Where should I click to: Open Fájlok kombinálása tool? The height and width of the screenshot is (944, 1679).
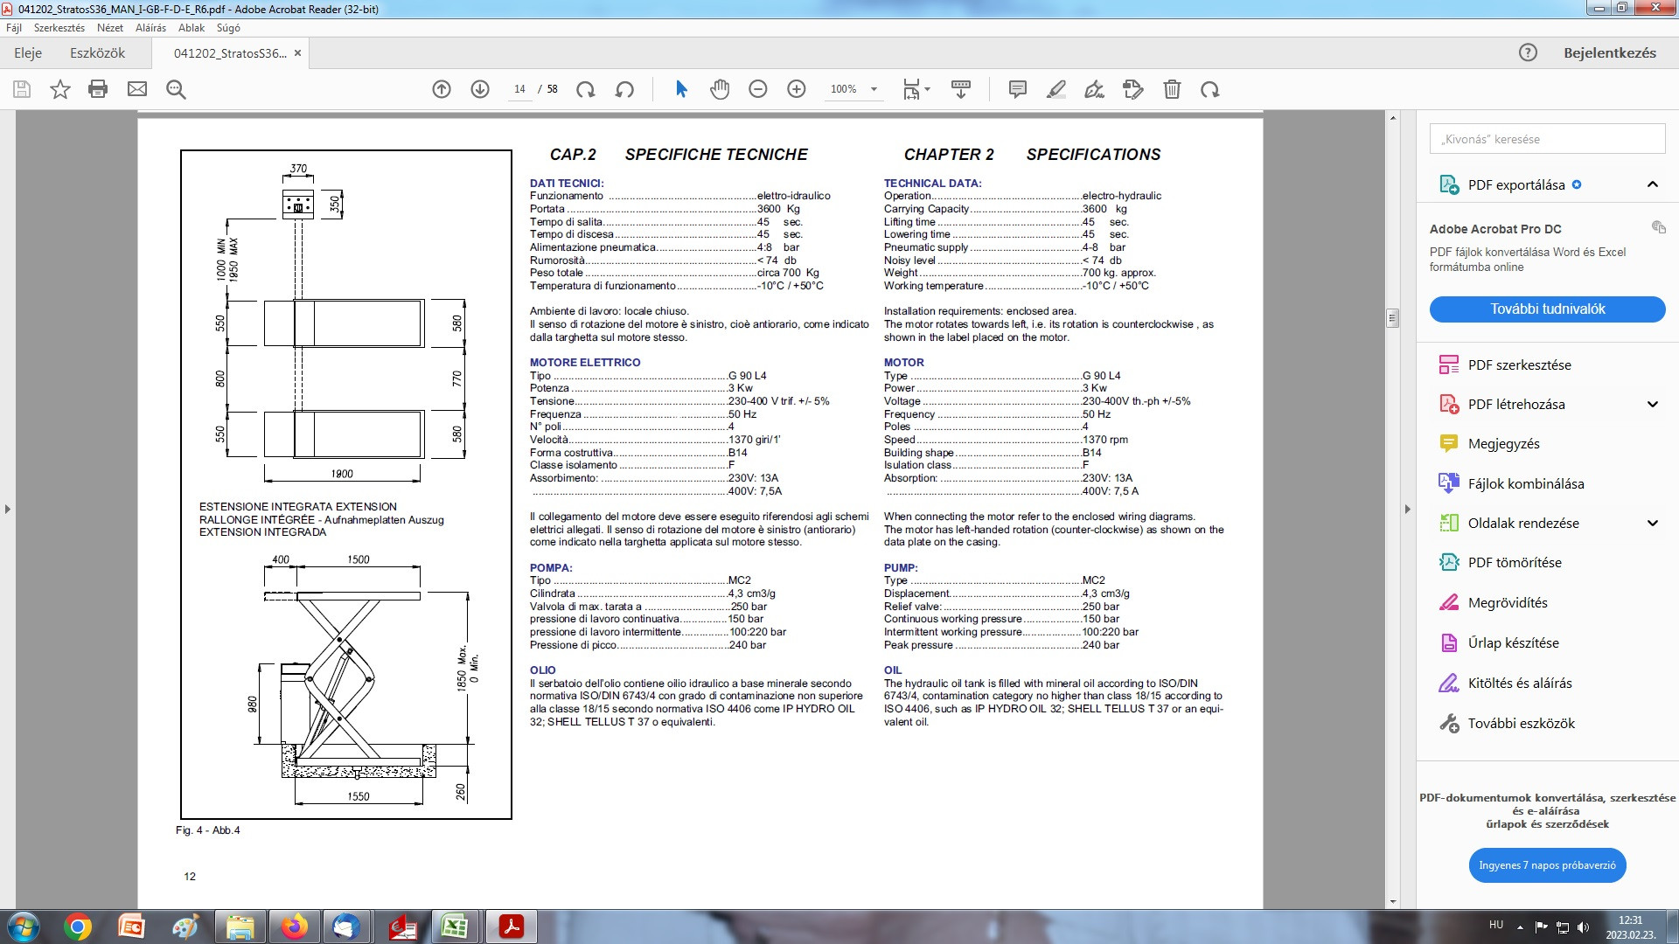pos(1526,483)
